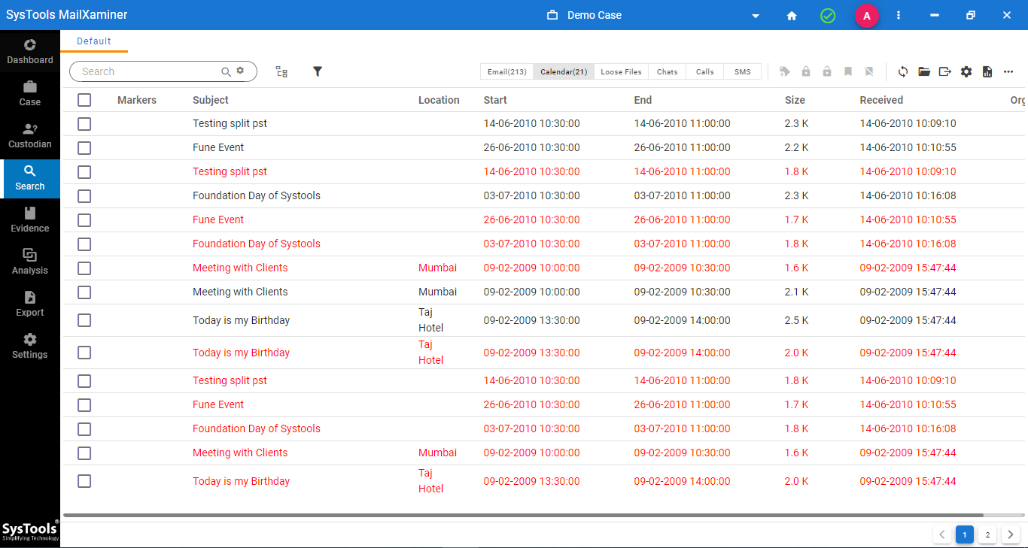Select the Search sidebar item
The width and height of the screenshot is (1028, 548).
coord(30,178)
